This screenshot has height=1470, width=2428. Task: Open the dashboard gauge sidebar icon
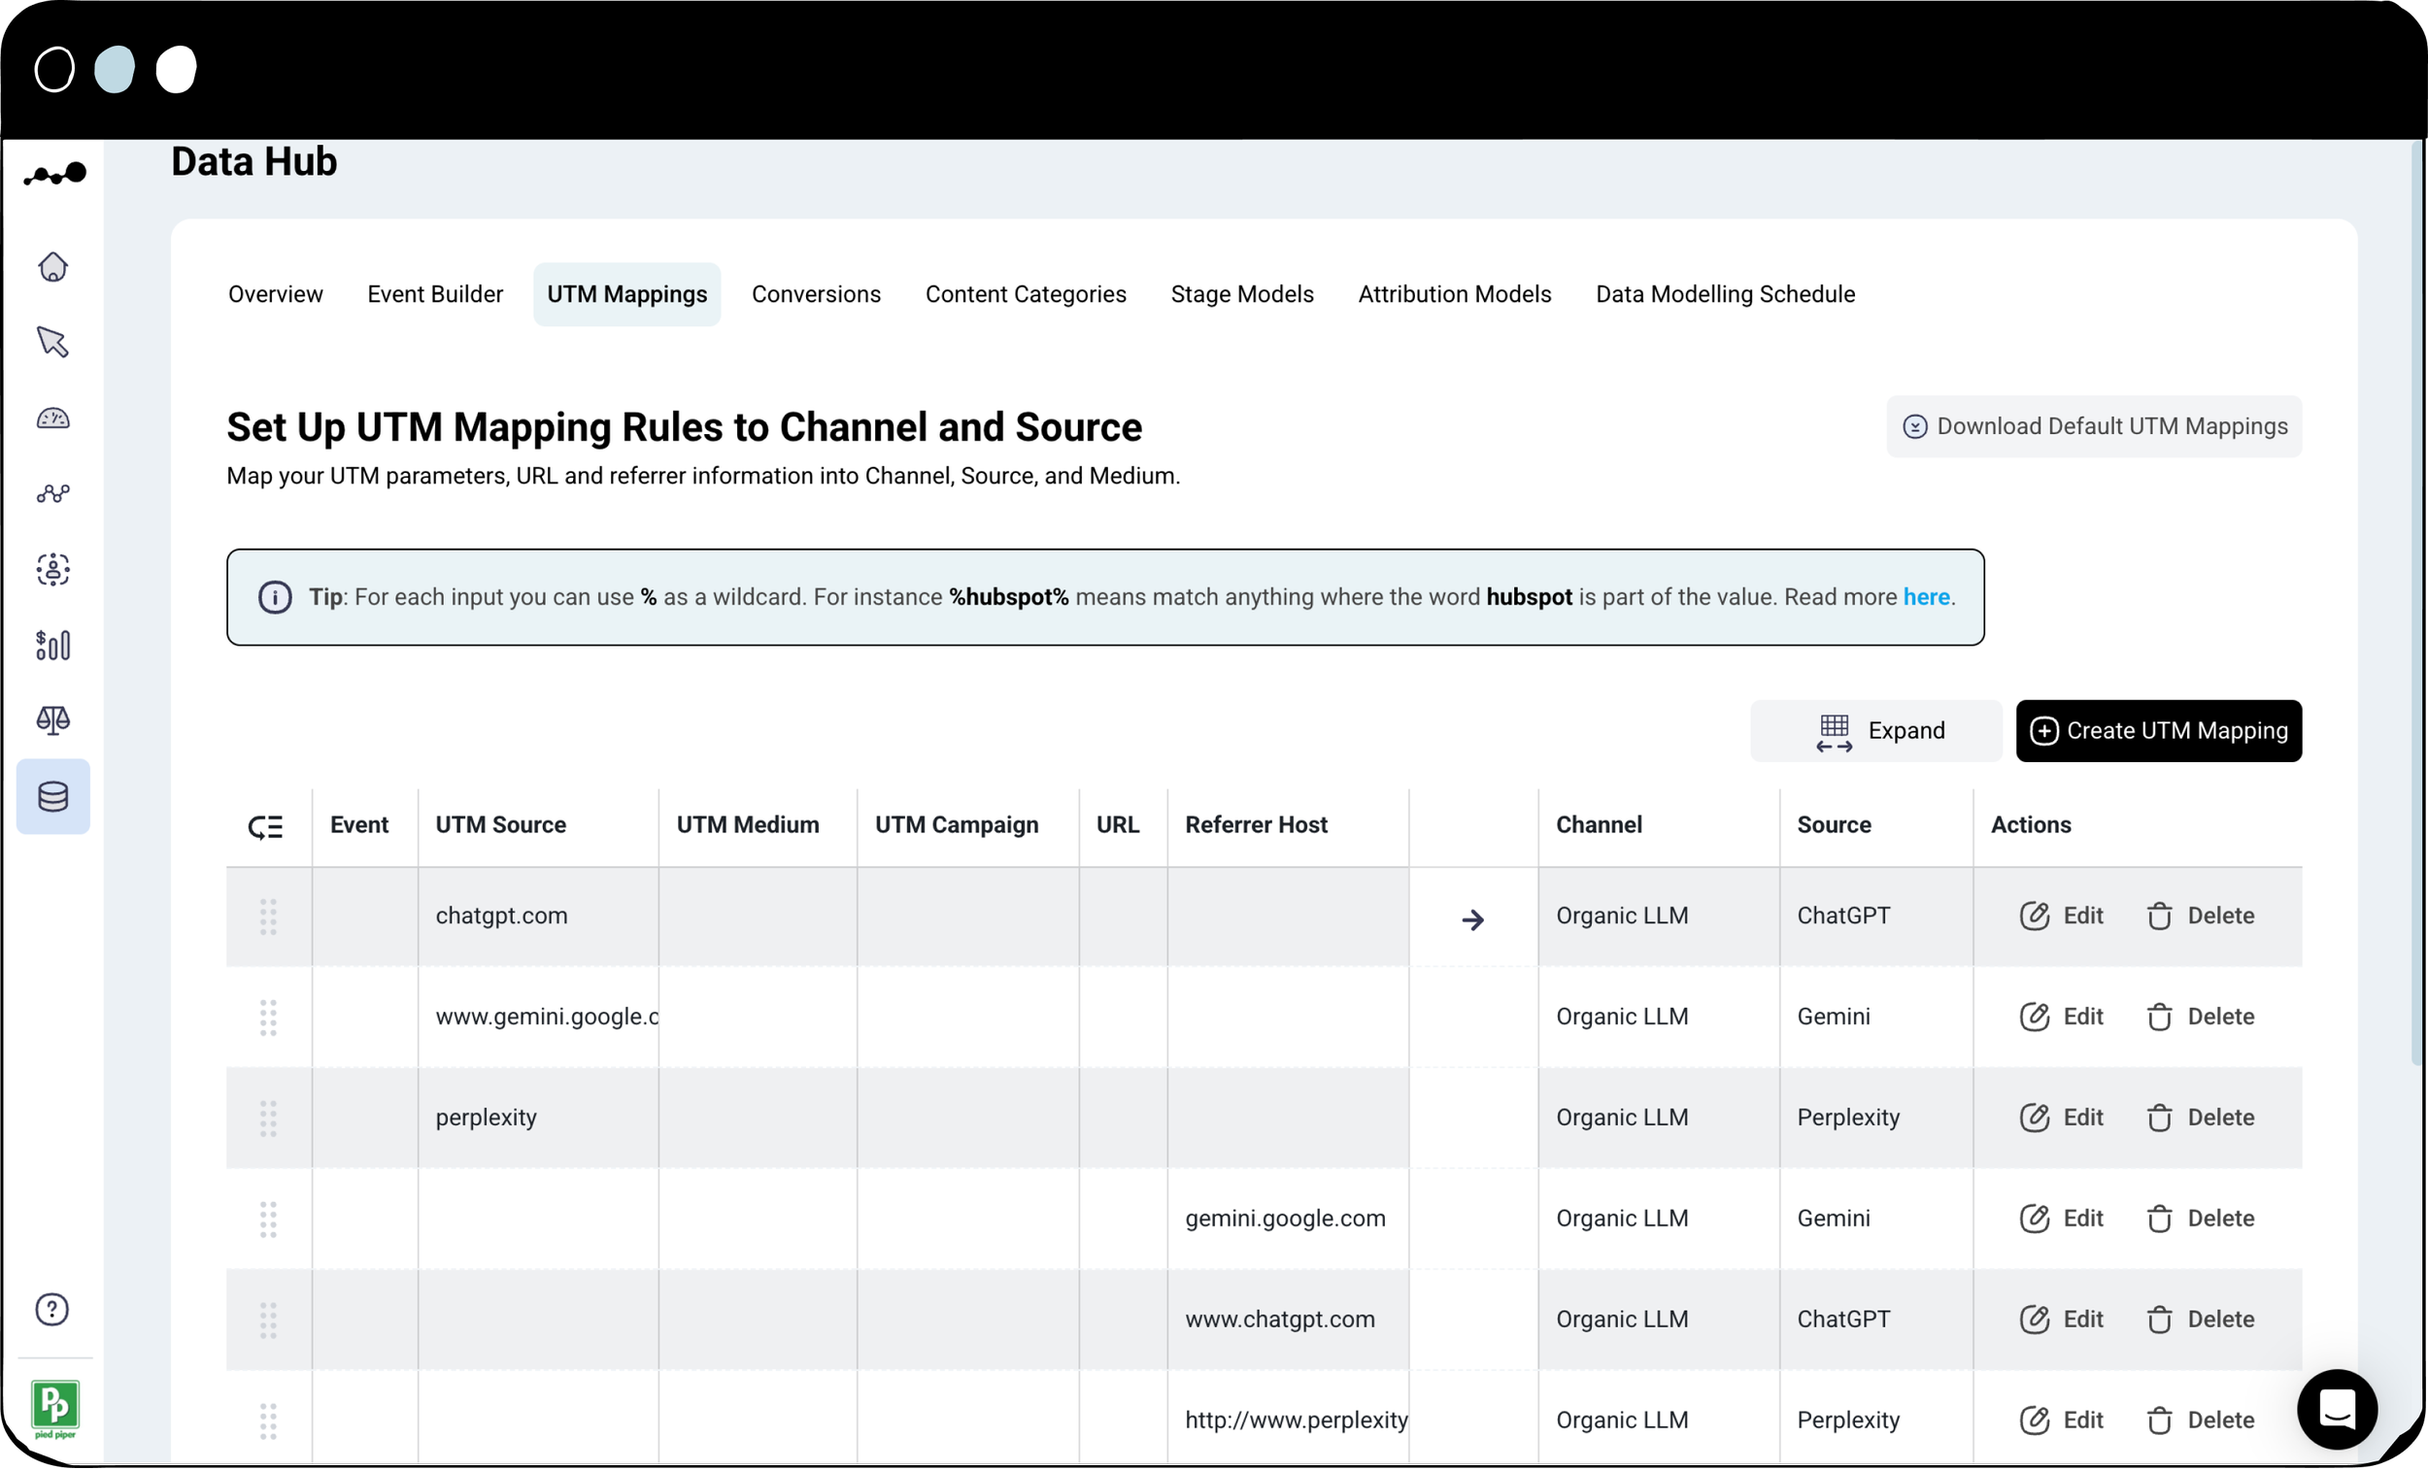click(53, 418)
